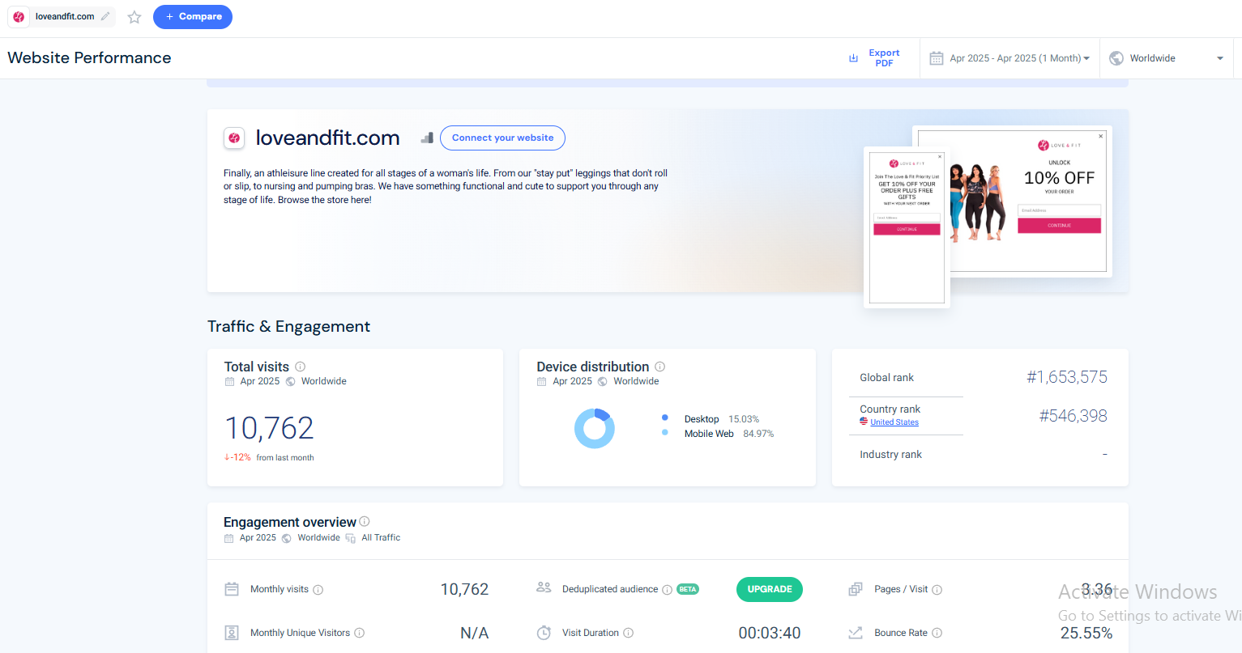Click the Desktop legend color dot
The width and height of the screenshot is (1242, 653).
(665, 418)
